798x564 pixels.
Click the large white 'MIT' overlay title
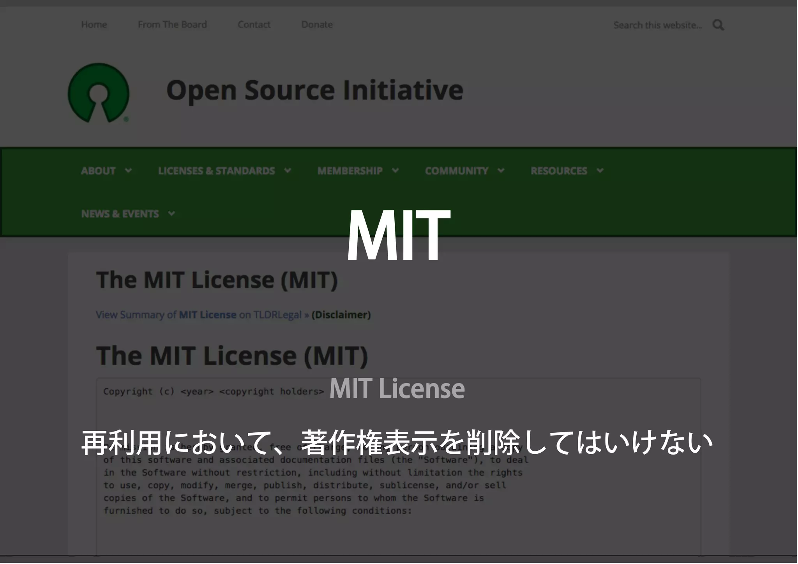point(399,235)
